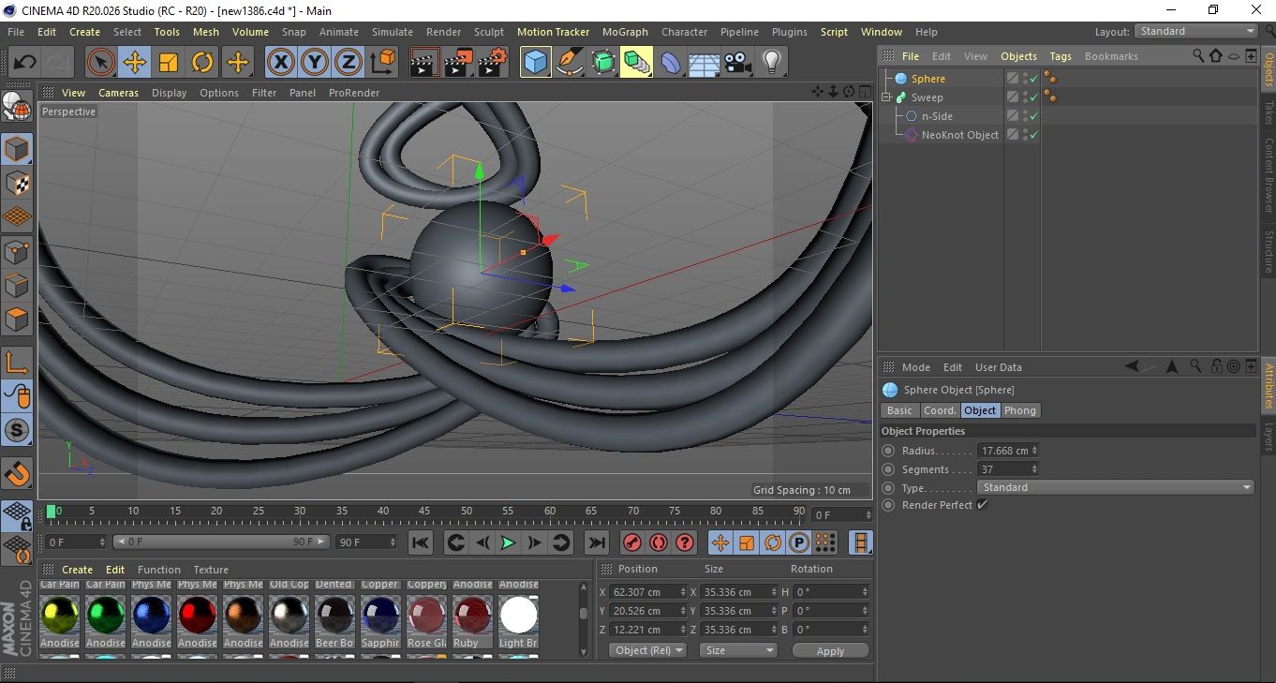This screenshot has width=1276, height=683.
Task: Open the Simulate menu
Action: pos(392,31)
